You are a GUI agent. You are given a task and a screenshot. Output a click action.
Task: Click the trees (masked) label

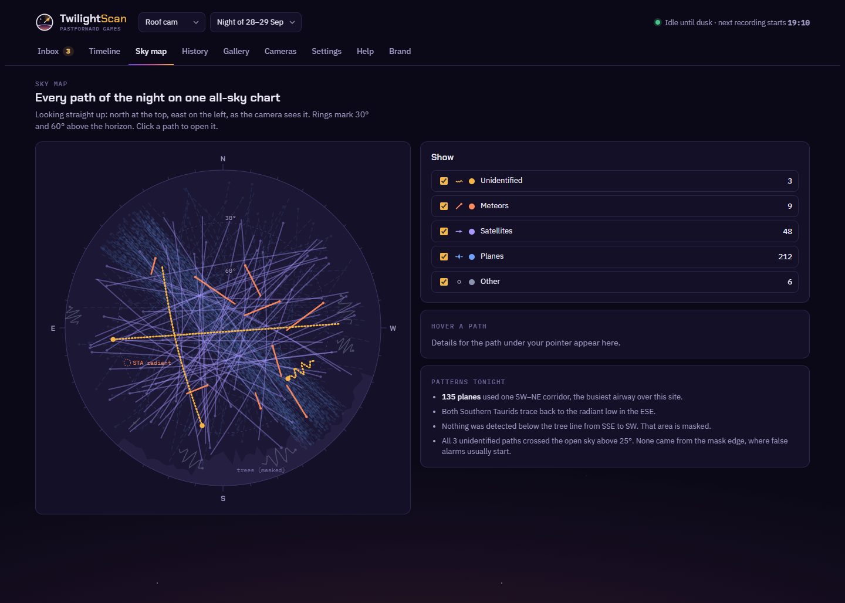(x=261, y=470)
